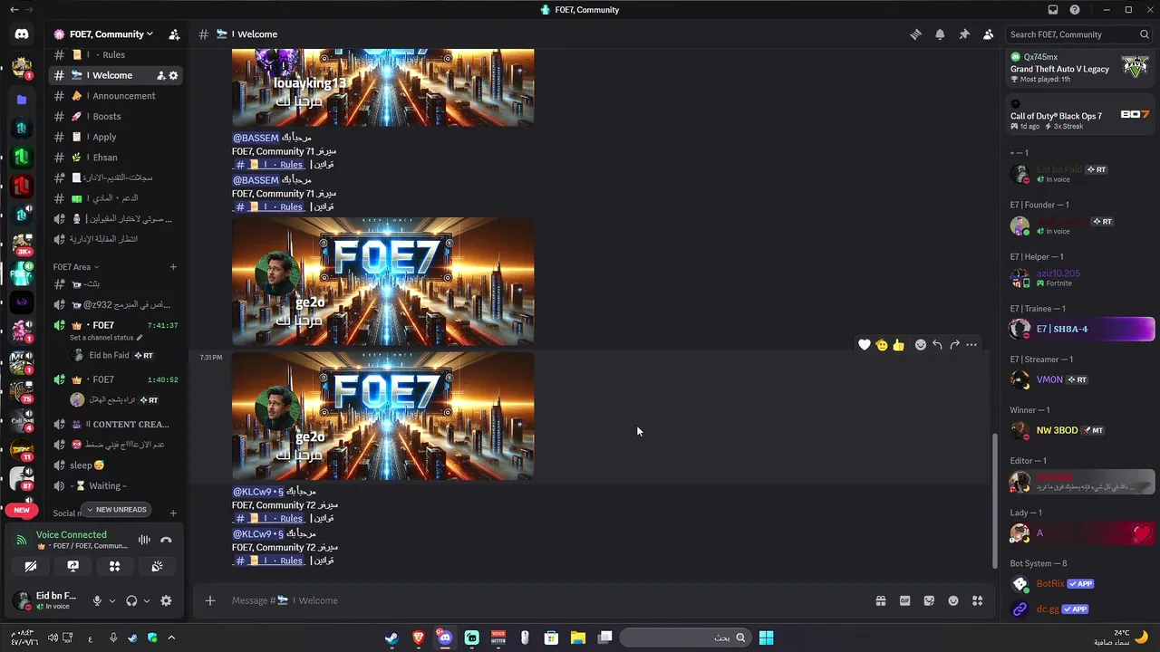Viewport: 1160px width, 652px height.
Task: Open the GIF picker
Action: tap(904, 600)
